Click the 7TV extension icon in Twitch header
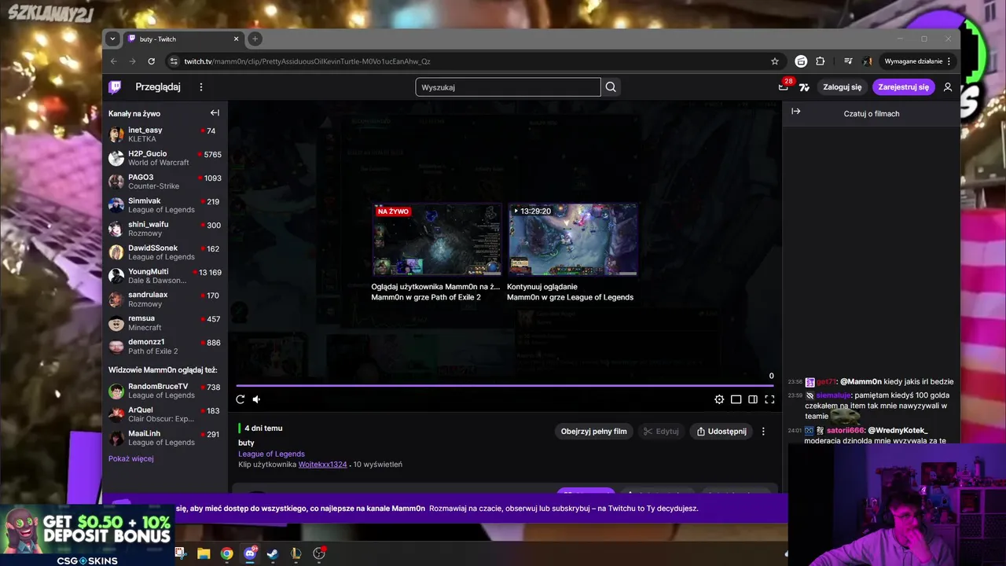 click(804, 87)
